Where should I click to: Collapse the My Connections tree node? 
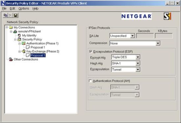pyautogui.click(x=7, y=27)
